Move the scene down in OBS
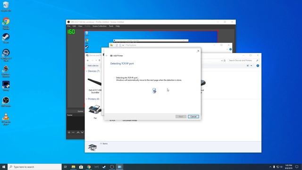302x170 pixels. 82,132
